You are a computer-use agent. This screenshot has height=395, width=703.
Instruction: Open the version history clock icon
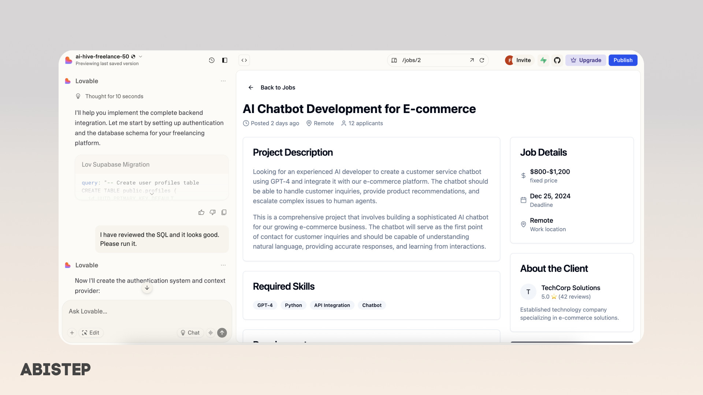coord(212,60)
